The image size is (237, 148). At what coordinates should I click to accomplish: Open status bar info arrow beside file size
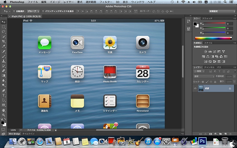click(x=56, y=130)
